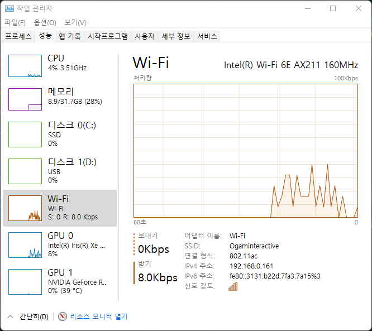Open the 파일(F) menu

pyautogui.click(x=15, y=22)
